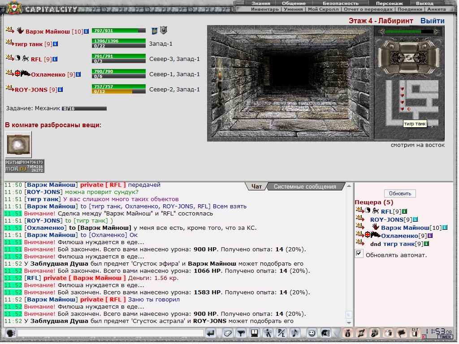Click the speaker icon left of chat input

pyautogui.click(x=11, y=333)
